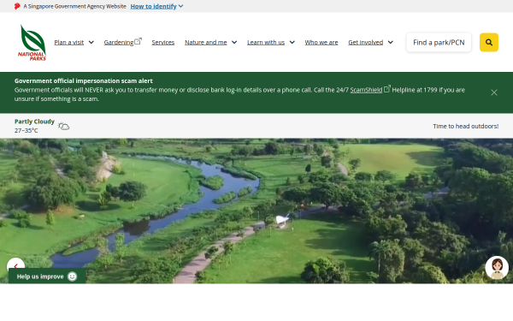
Task: Open the Nature and me menu
Action: point(206,42)
